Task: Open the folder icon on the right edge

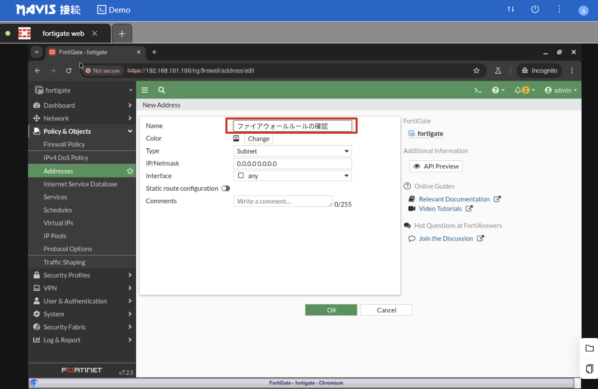Action: point(589,348)
